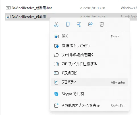Click the Cut scissors icon
137x115 pixels.
click(56, 24)
